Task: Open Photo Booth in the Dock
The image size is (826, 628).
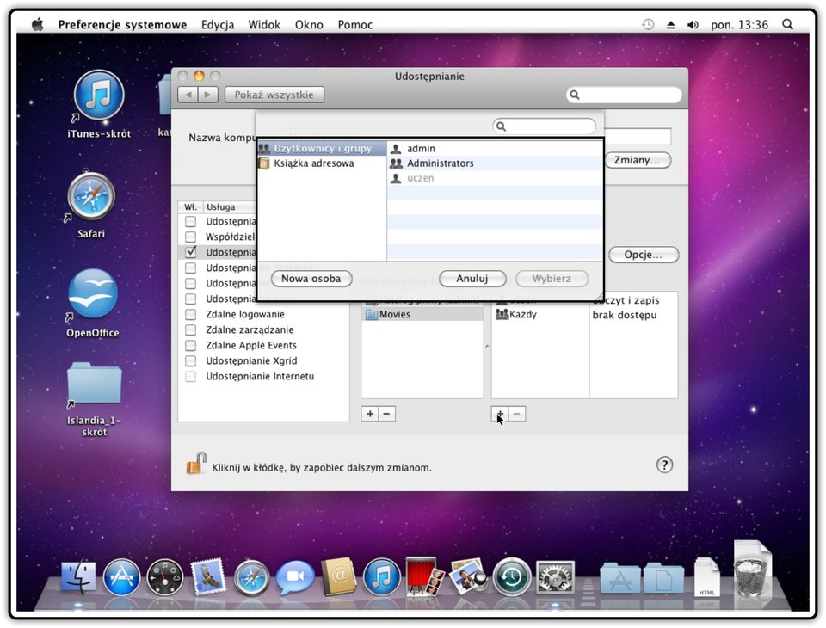Action: (424, 576)
